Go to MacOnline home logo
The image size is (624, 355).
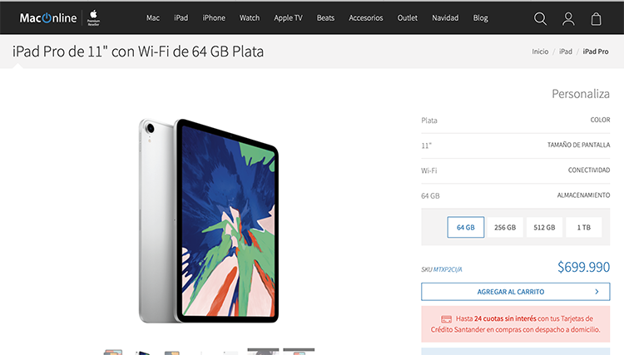tap(48, 18)
